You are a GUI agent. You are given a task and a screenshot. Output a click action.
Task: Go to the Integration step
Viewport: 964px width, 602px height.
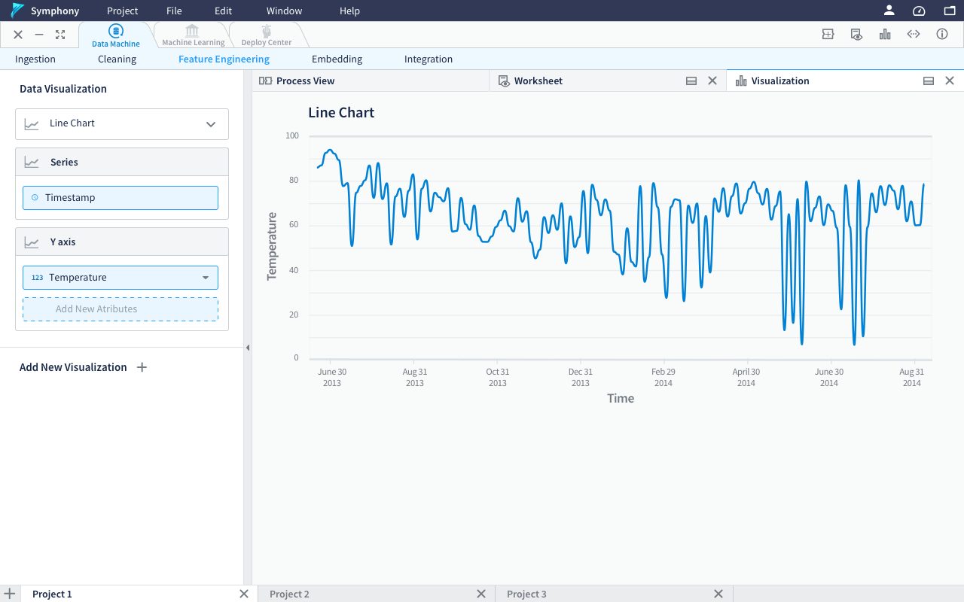point(429,59)
